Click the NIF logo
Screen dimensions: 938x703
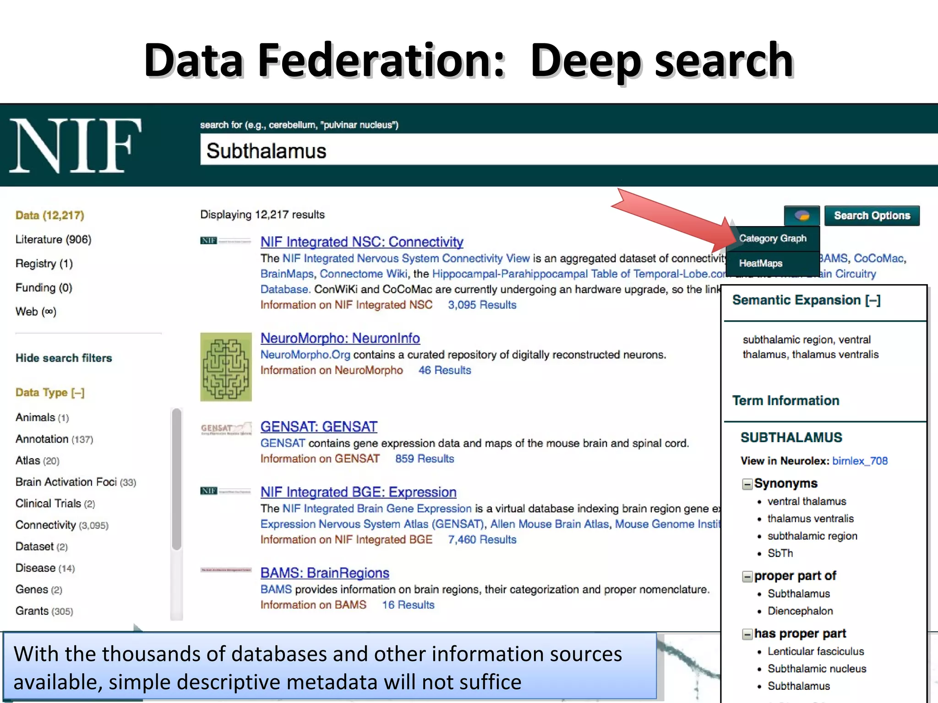75,146
